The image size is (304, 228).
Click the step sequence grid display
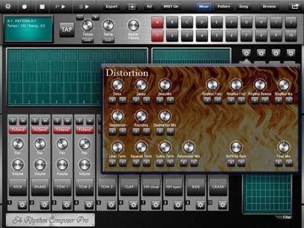(77, 77)
